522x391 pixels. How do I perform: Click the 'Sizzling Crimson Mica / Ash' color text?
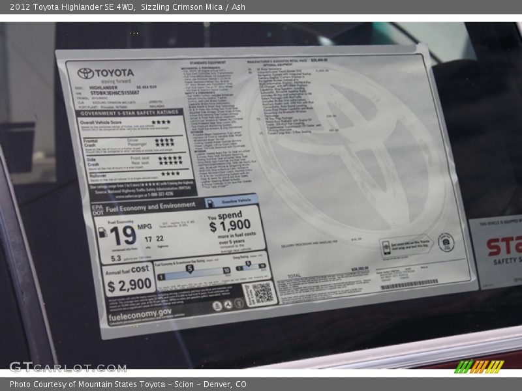point(193,7)
